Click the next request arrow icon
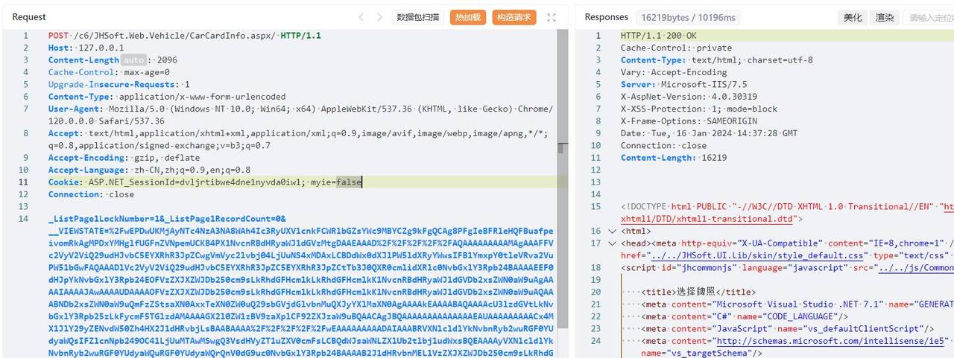Screen dimensions: 954x358 [379, 17]
